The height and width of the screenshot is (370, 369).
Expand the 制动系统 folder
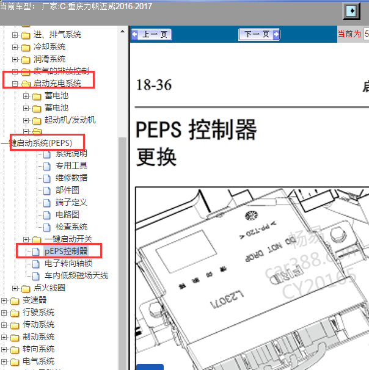(4, 337)
